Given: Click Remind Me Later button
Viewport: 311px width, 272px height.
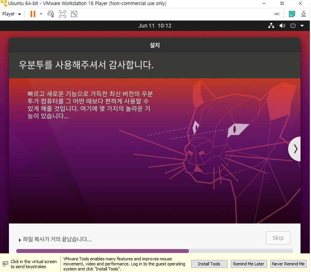Looking at the screenshot, I should click(249, 264).
